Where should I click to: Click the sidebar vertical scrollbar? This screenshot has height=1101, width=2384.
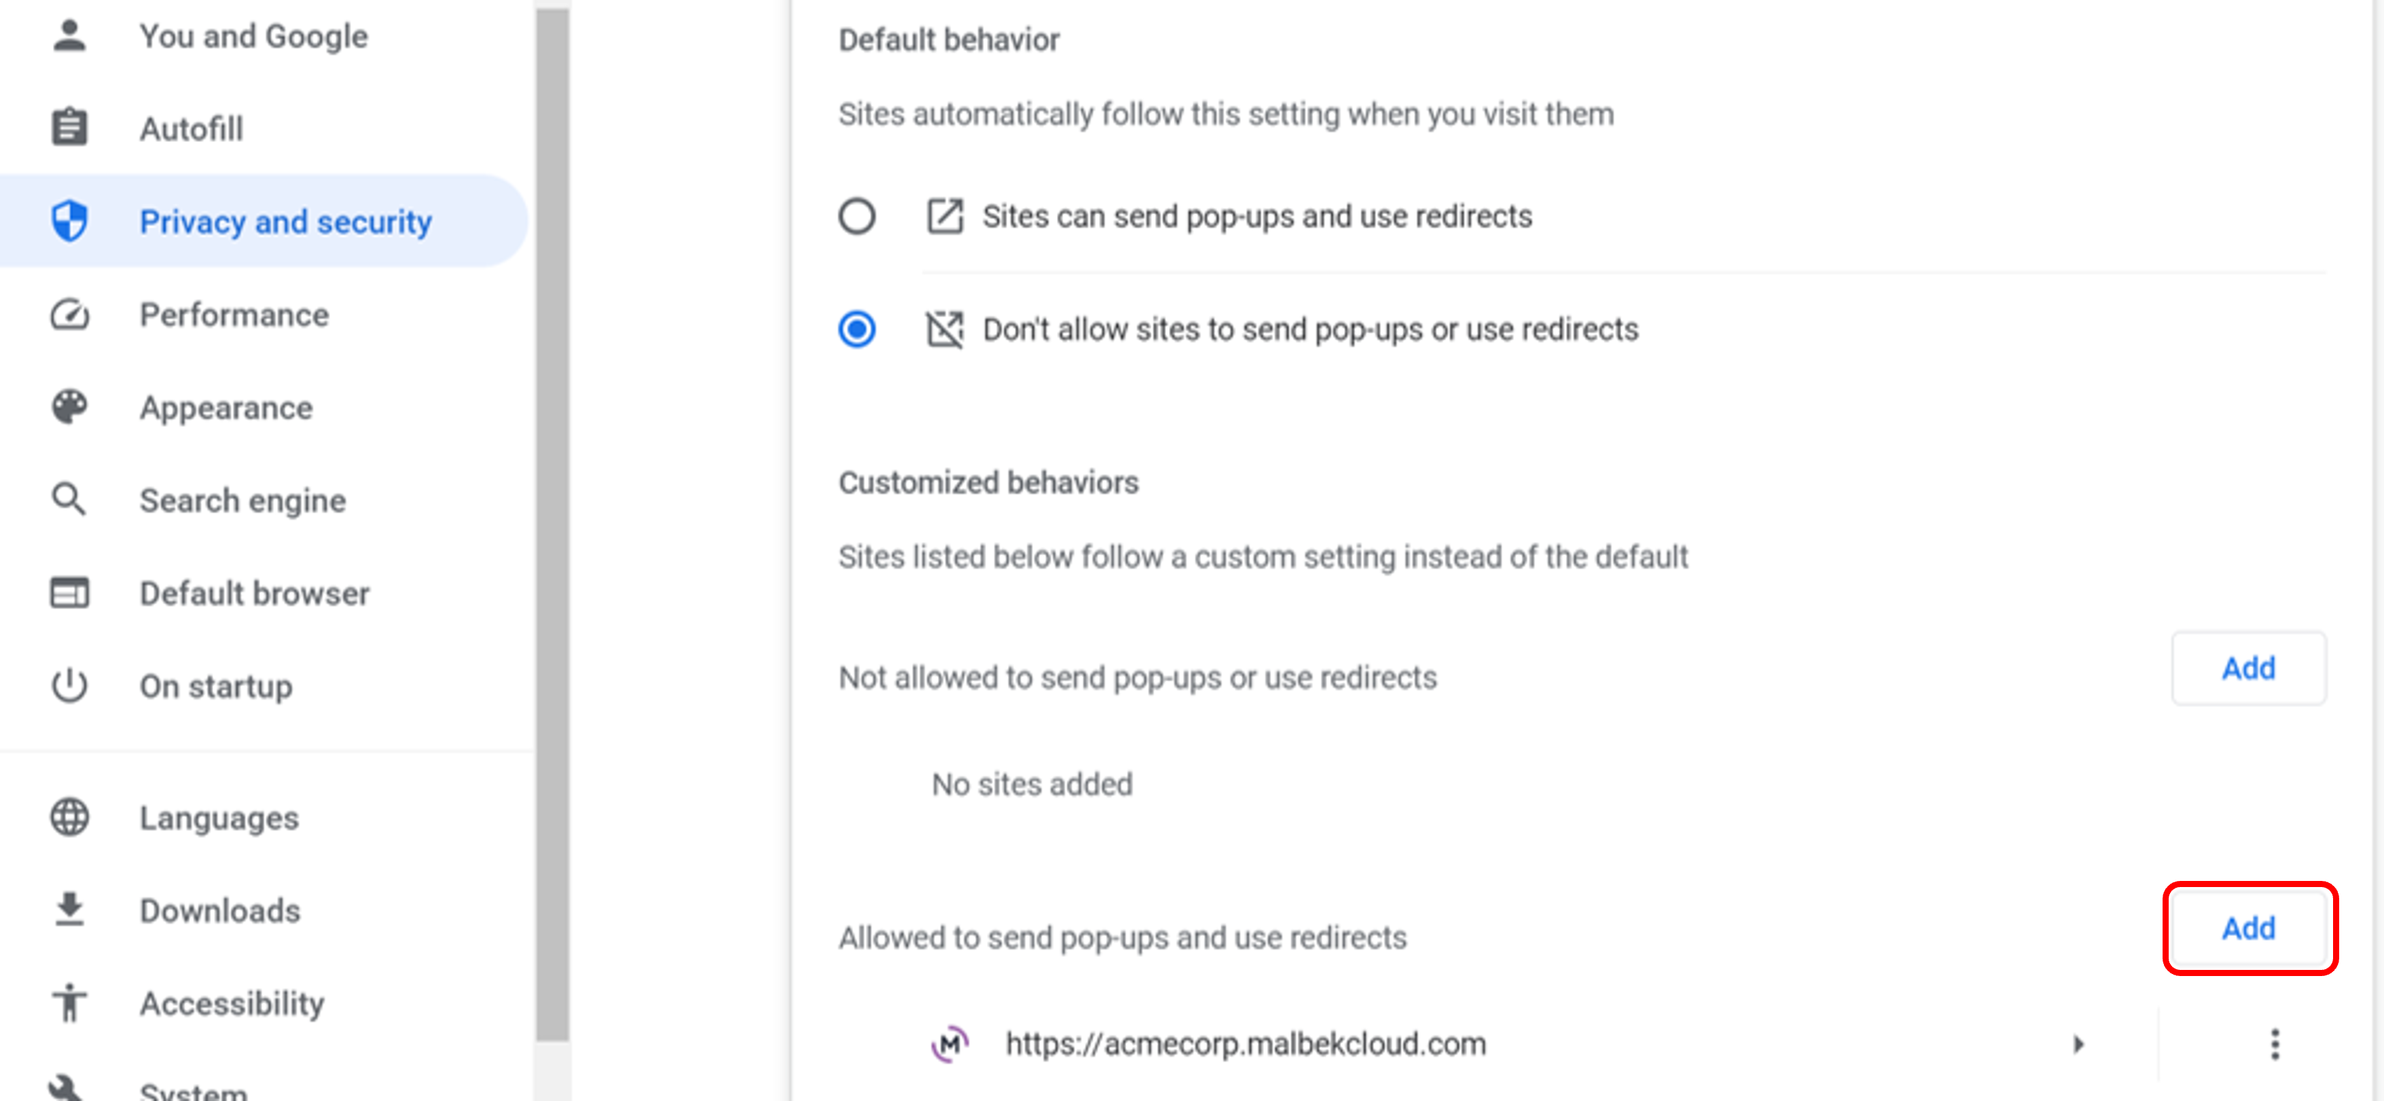pyautogui.click(x=552, y=518)
